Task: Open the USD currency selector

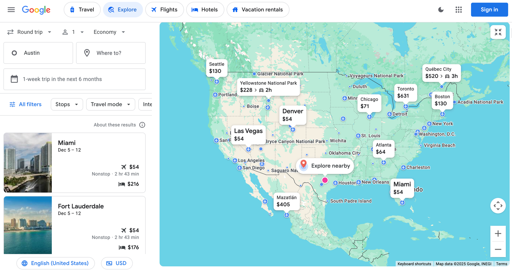Action: coord(117,263)
